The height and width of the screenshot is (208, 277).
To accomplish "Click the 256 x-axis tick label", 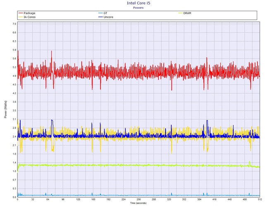I will coord(138,199).
